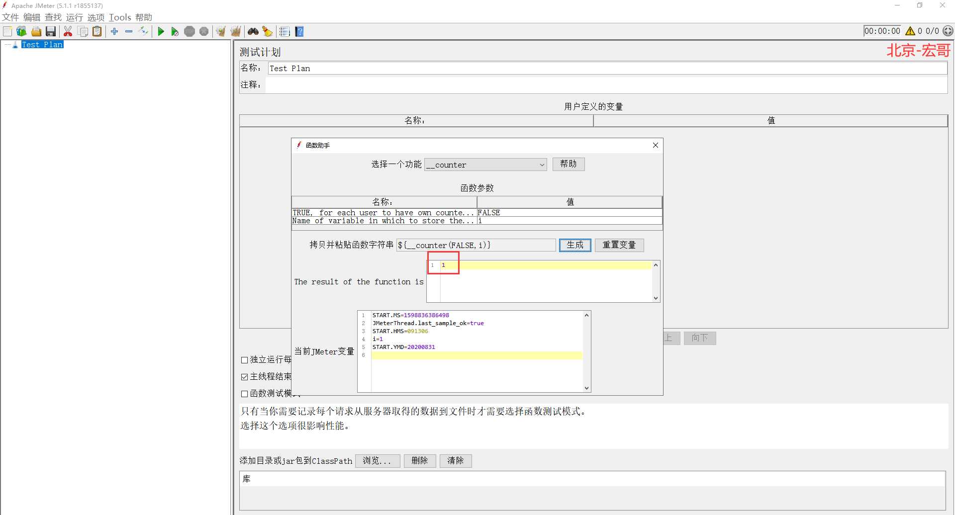Open the __counter function dropdown
This screenshot has height=515, width=955.
(485, 165)
